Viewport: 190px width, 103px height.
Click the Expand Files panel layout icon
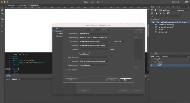168,13
